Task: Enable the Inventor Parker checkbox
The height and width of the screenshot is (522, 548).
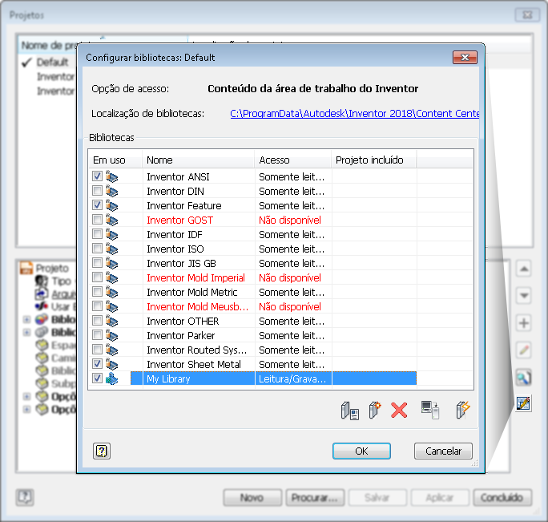Action: (97, 334)
